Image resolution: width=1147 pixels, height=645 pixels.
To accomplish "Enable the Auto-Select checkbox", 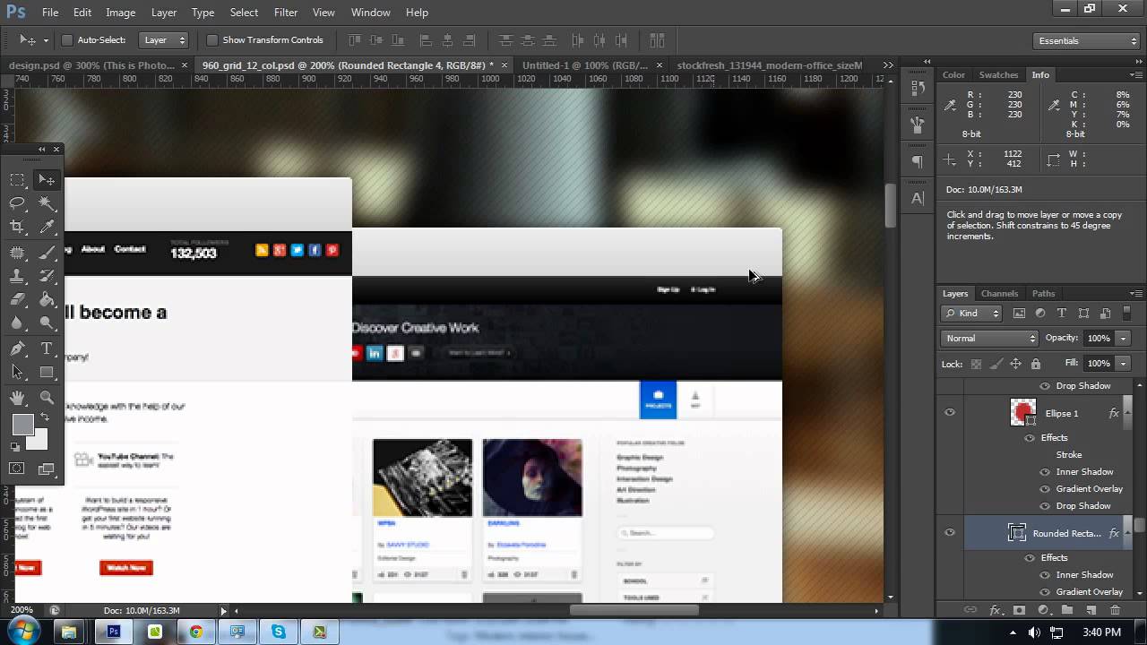I will tap(66, 40).
